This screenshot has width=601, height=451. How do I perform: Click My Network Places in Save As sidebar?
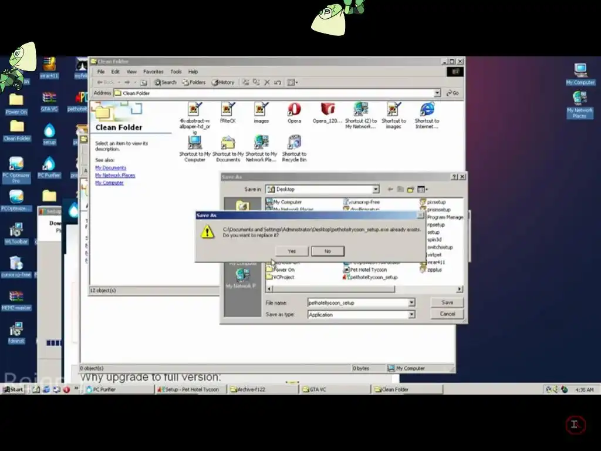242,278
